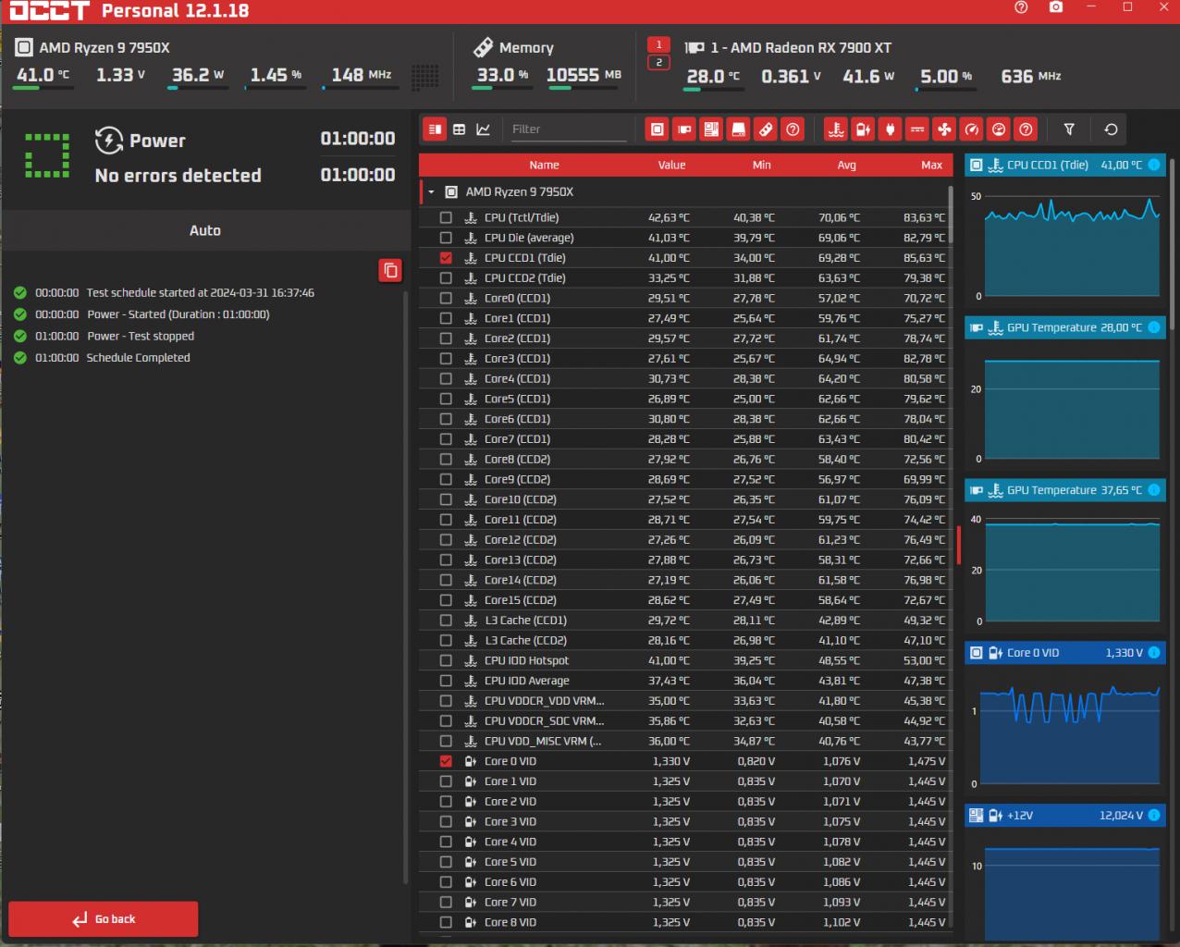
Task: Tick the CPU IOD Hotspot checkbox
Action: [446, 661]
